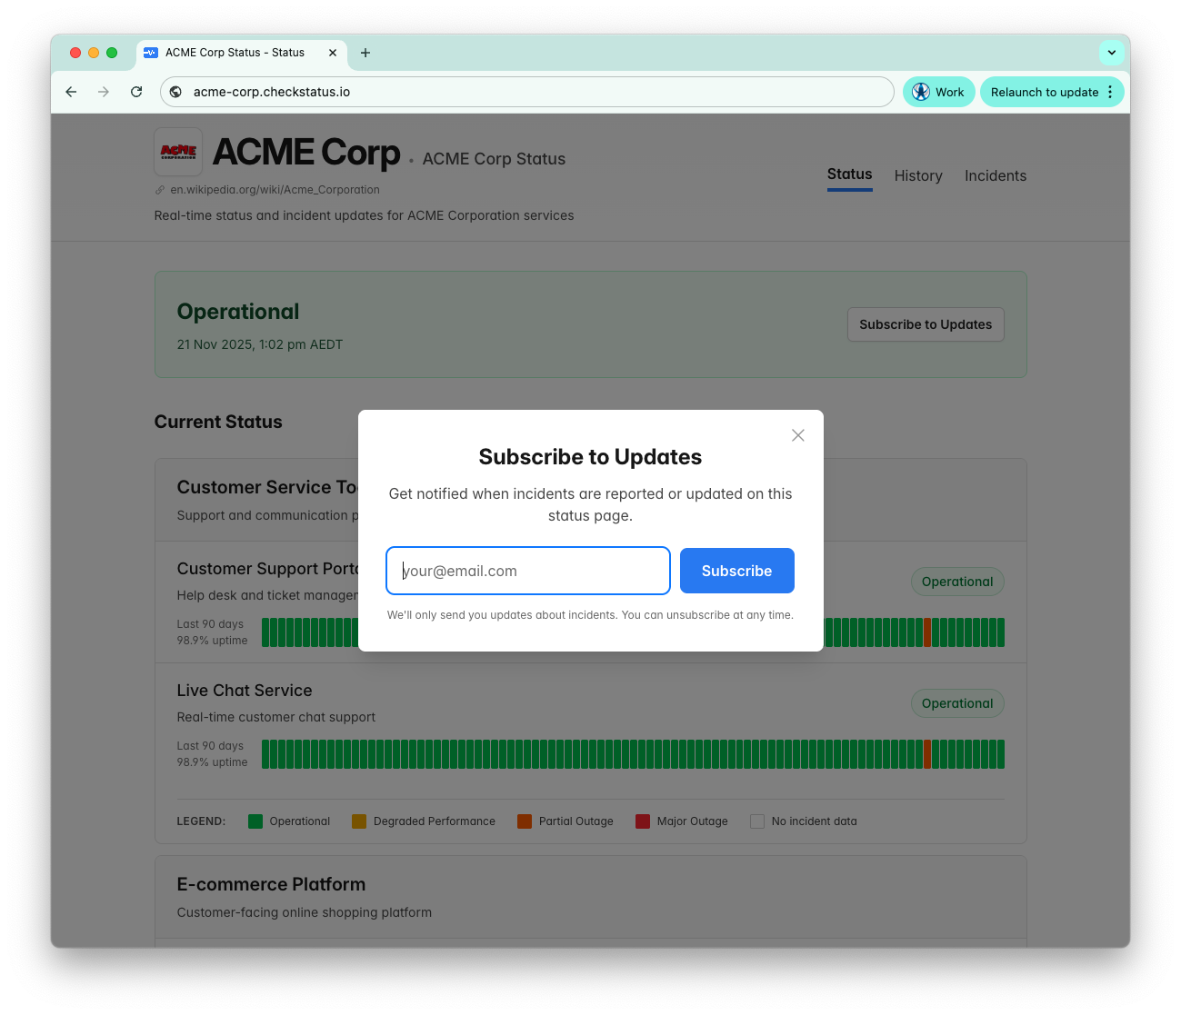Open the three-dot Chrome menu
This screenshot has height=1015, width=1181.
pos(1110,92)
